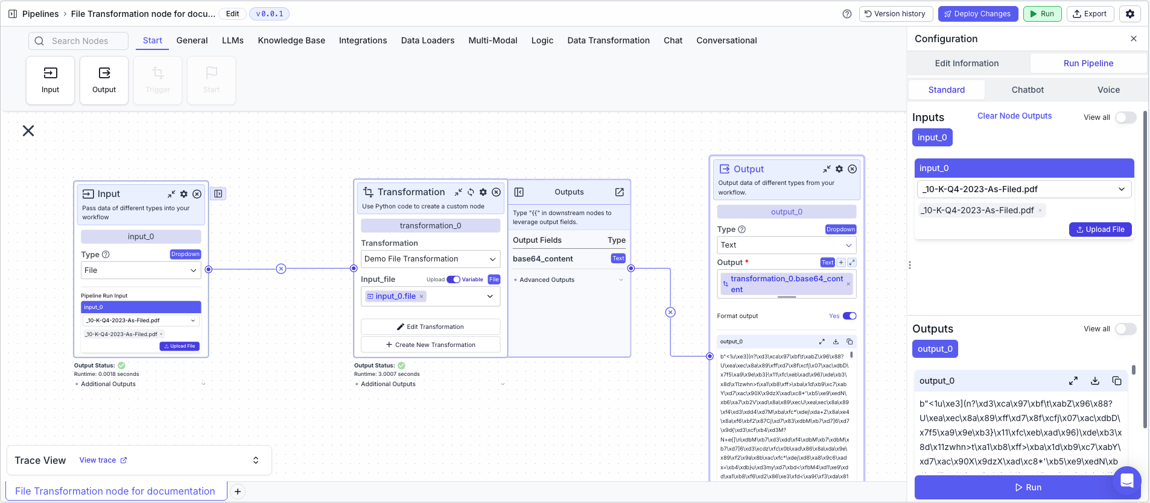
Task: Delete the Output node
Action: click(852, 169)
